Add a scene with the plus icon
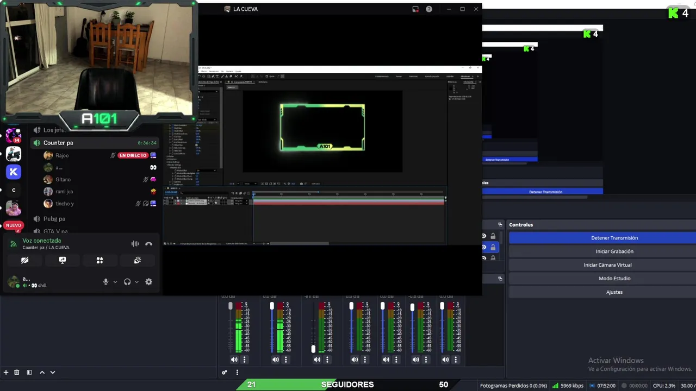696x391 pixels. pos(6,373)
